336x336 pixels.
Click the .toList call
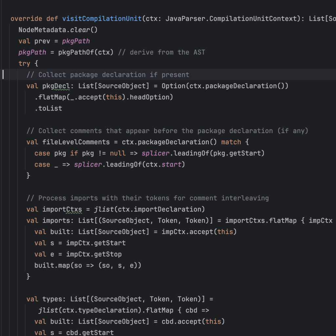[x=48, y=108]
